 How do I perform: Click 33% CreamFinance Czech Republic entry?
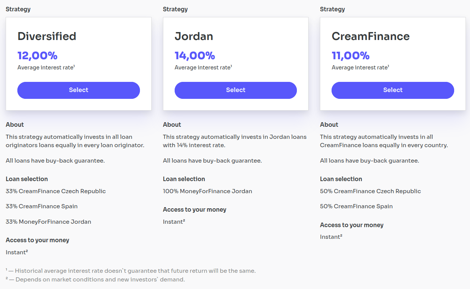click(56, 191)
